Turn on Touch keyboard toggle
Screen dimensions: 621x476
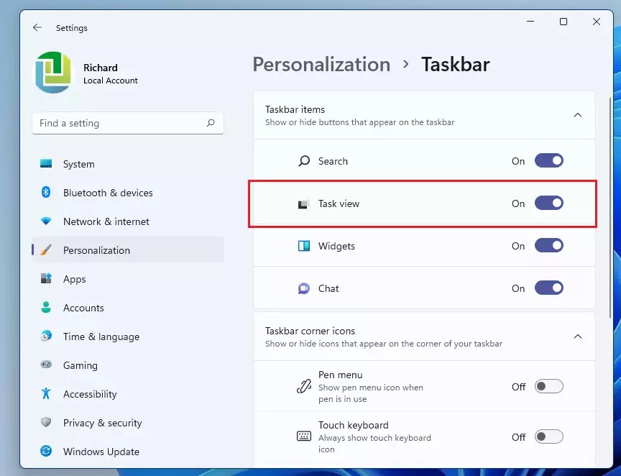(x=548, y=436)
